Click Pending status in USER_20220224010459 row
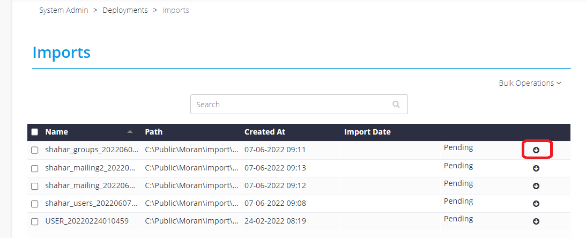 [458, 219]
